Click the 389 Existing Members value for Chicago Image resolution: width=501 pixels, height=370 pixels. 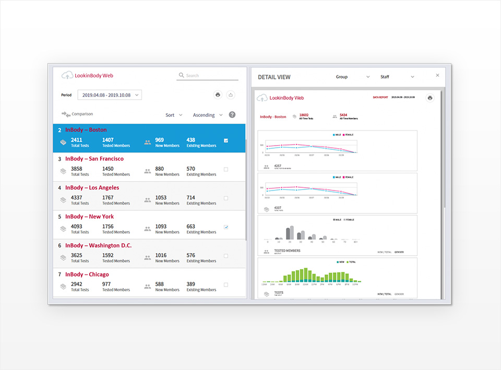point(191,284)
